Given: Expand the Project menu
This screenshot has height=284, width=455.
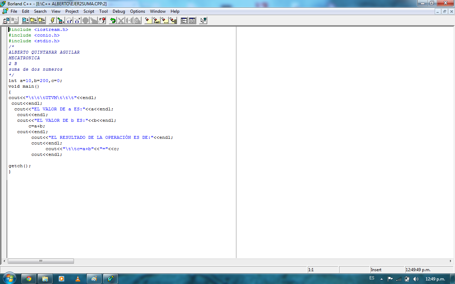Looking at the screenshot, I should pos(72,11).
